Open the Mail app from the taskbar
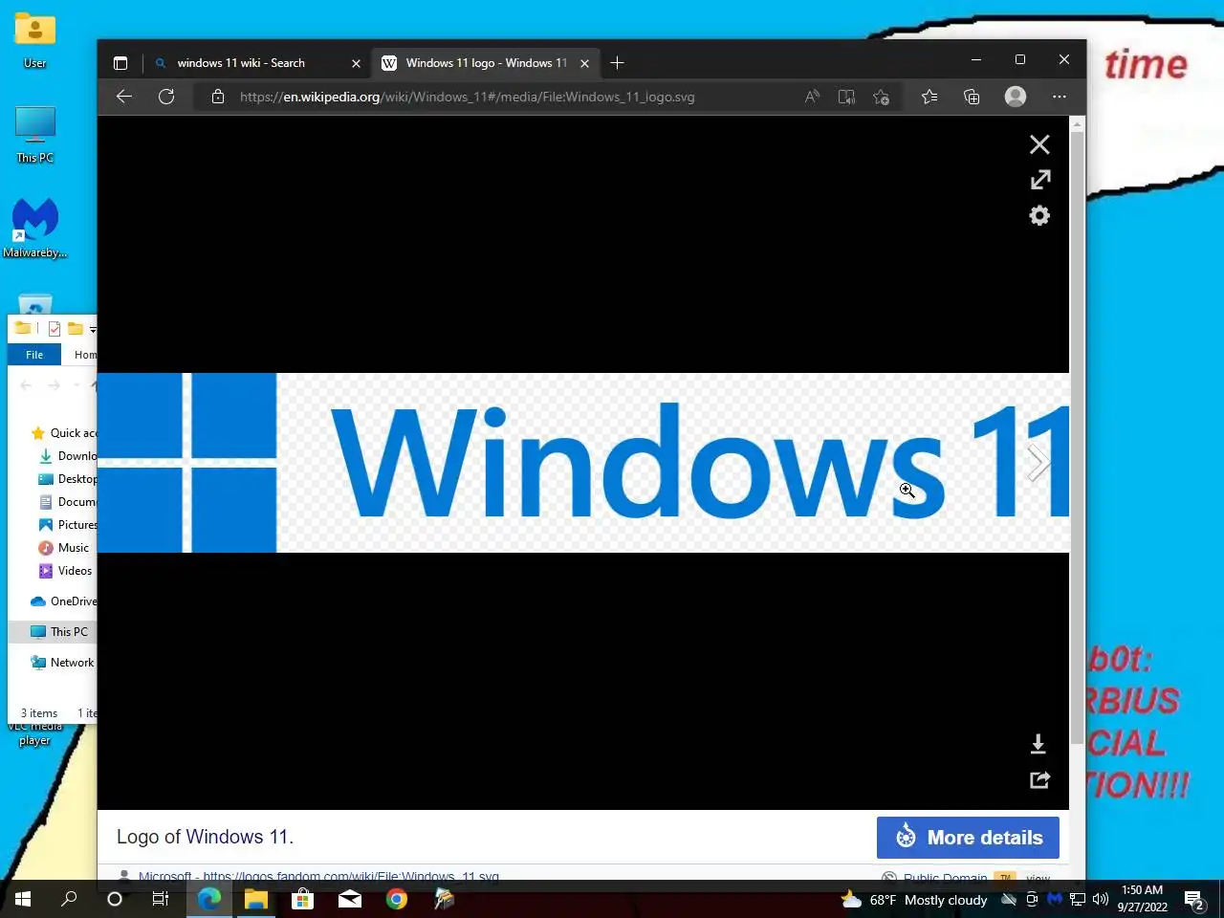Viewport: 1224px width, 918px height. 349,899
